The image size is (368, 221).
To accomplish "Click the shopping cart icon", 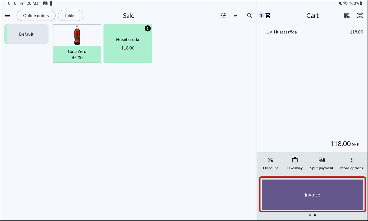I will coord(268,16).
